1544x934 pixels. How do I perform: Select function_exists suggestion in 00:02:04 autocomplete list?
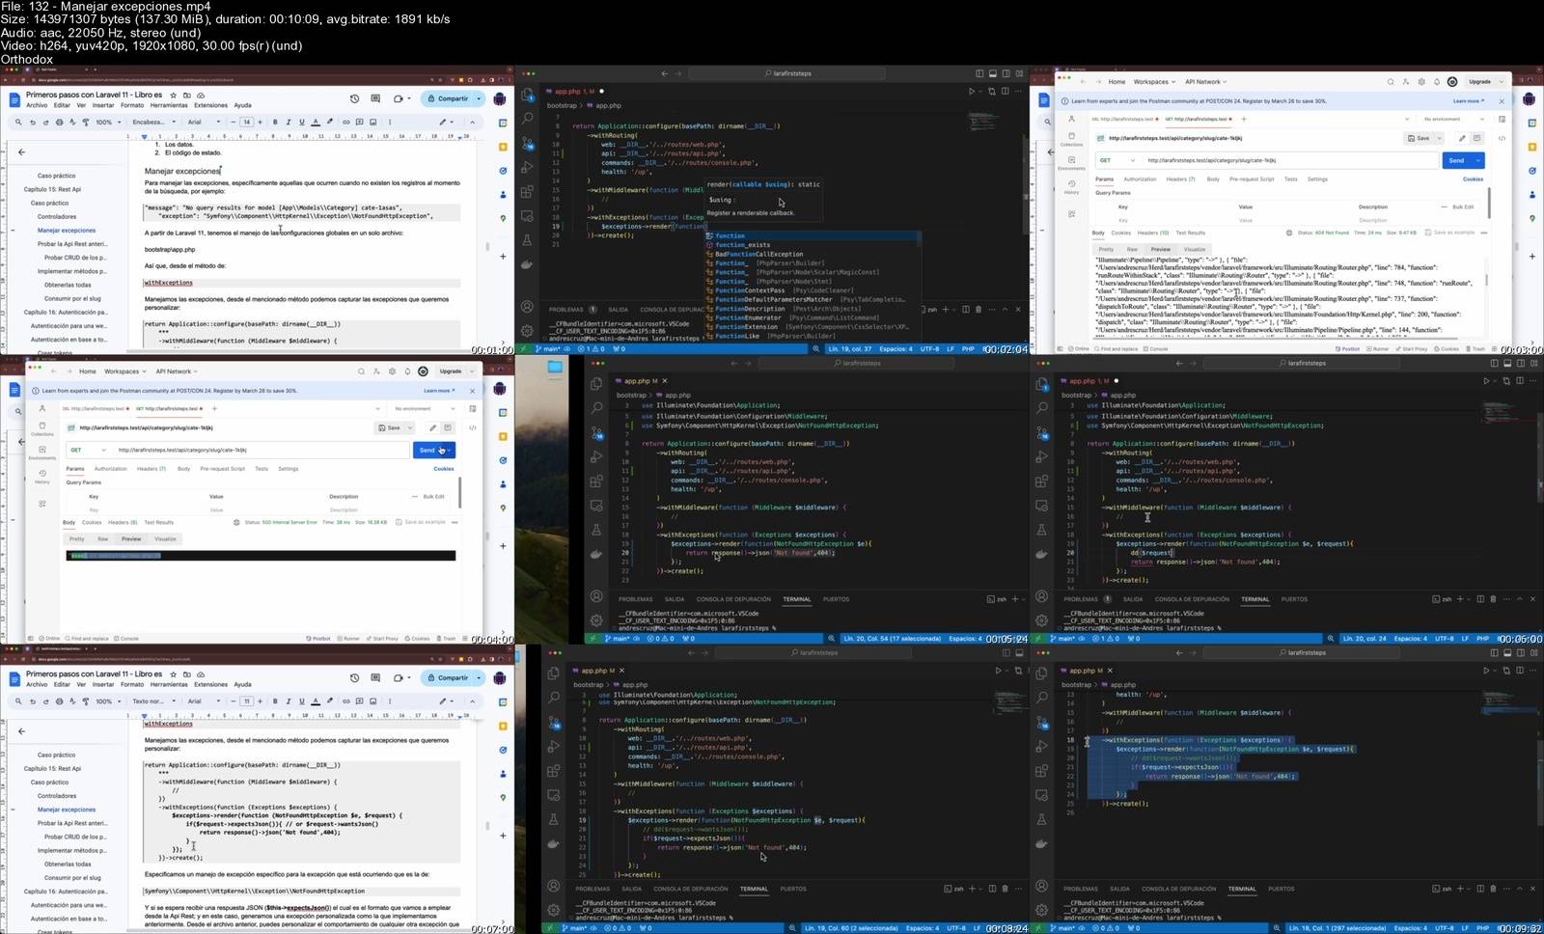pos(812,245)
